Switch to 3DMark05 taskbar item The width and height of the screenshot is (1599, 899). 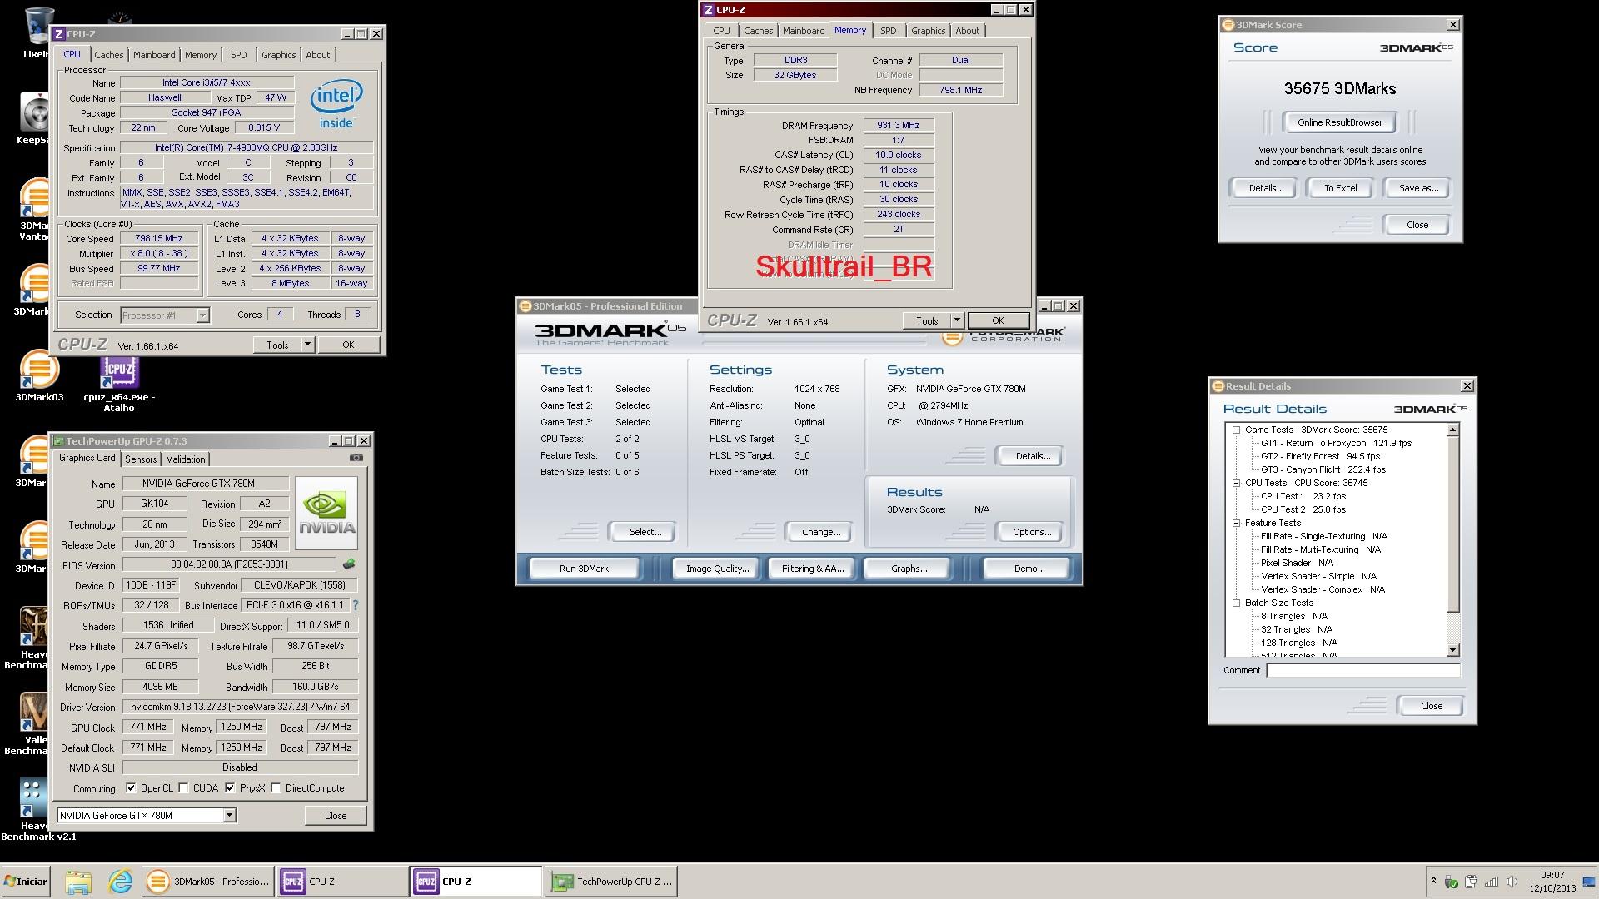tap(208, 882)
